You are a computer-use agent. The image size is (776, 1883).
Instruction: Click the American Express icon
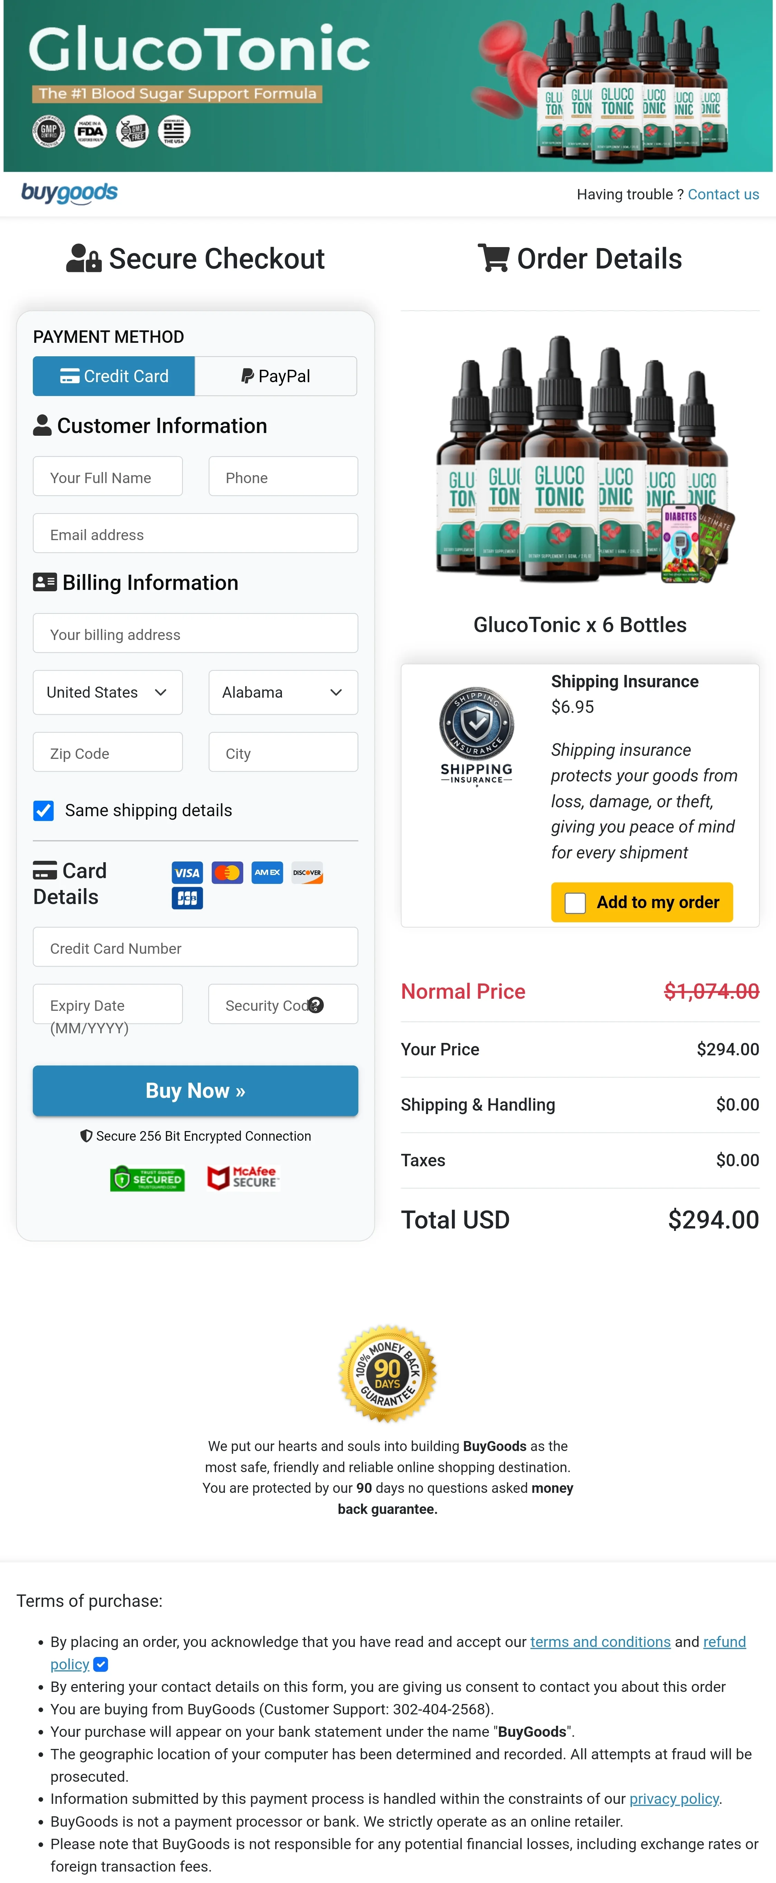tap(267, 872)
